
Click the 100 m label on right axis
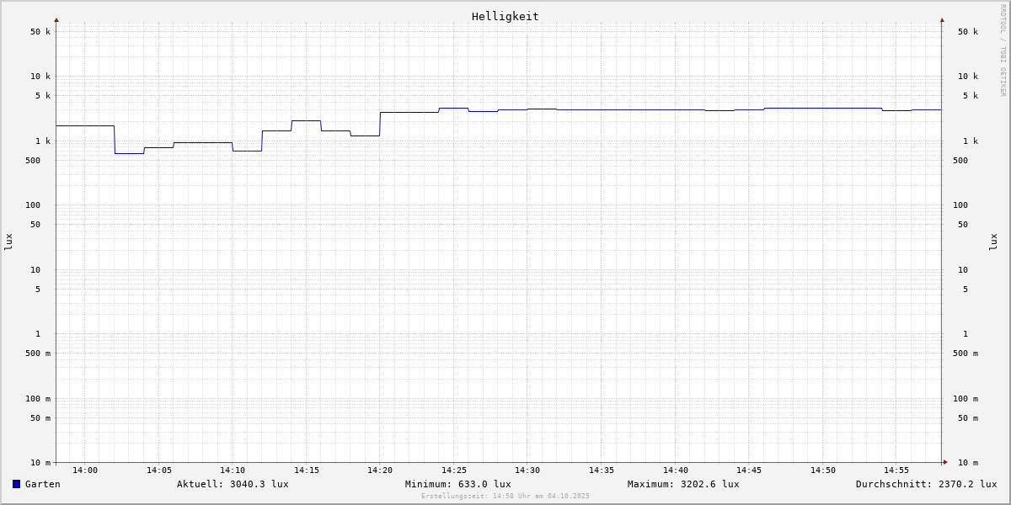click(x=966, y=399)
